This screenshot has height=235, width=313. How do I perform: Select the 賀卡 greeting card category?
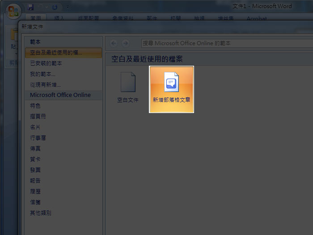tap(35, 159)
